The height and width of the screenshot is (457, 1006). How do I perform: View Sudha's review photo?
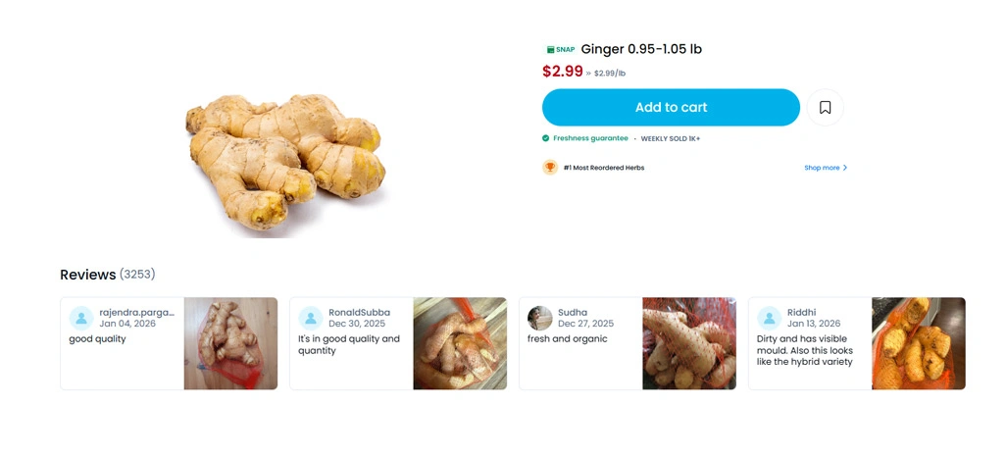pos(689,343)
